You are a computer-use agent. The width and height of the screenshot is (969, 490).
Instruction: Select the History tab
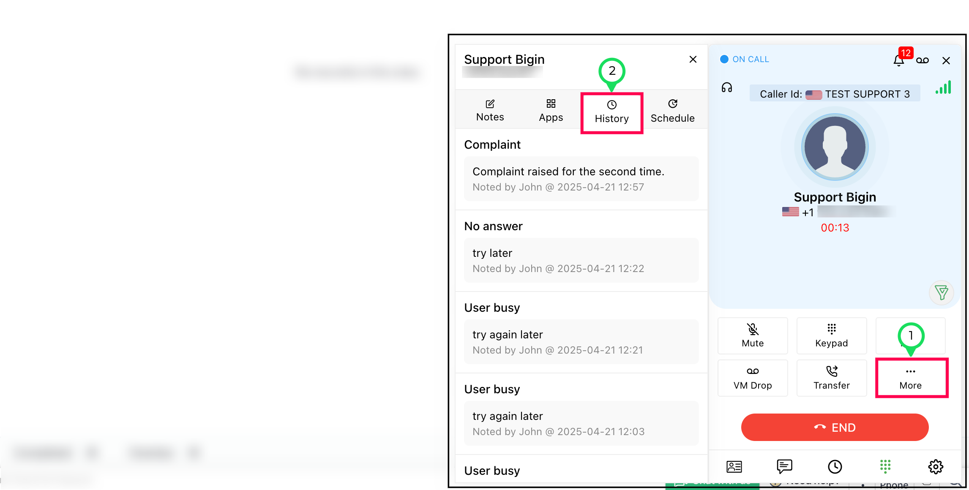tap(611, 112)
